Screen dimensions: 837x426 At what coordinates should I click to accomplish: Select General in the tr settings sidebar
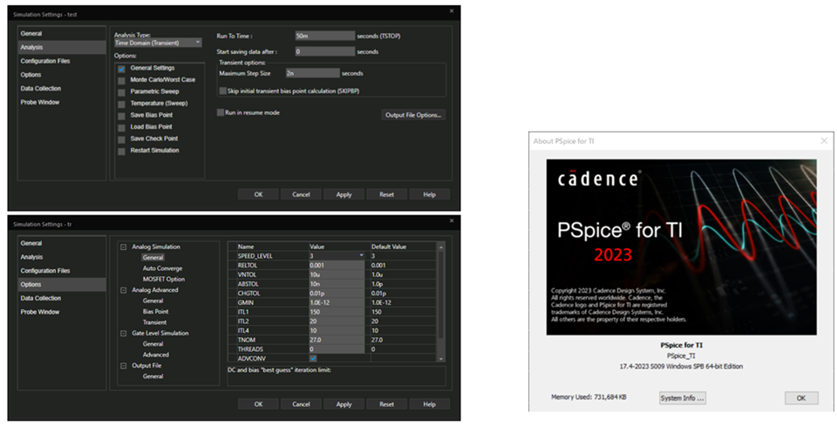tap(61, 243)
